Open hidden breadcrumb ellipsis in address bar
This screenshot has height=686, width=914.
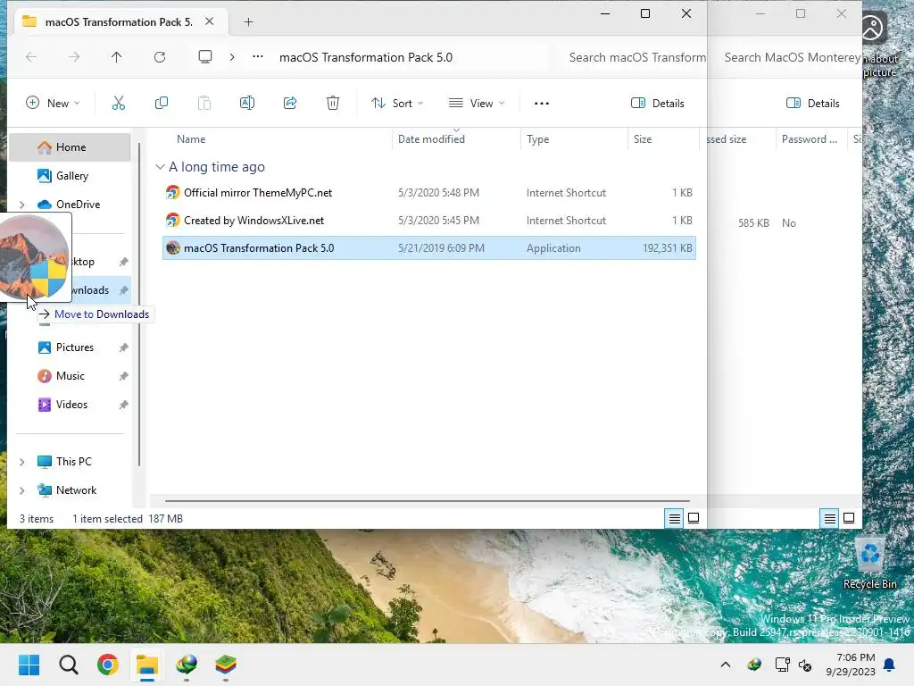coord(258,56)
